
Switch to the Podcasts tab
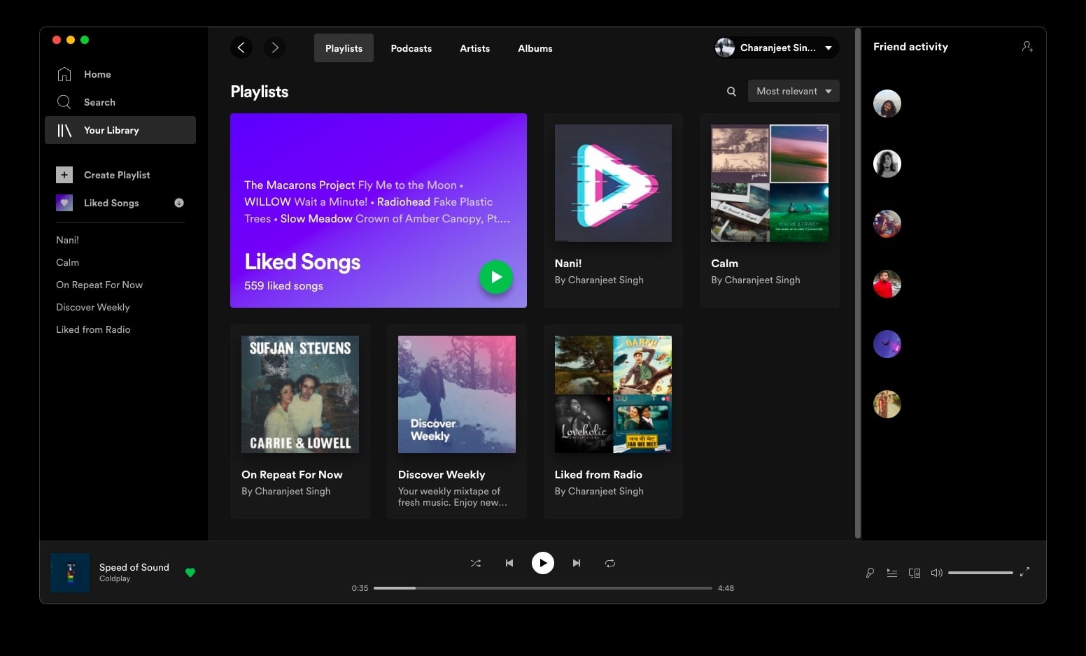click(x=411, y=48)
